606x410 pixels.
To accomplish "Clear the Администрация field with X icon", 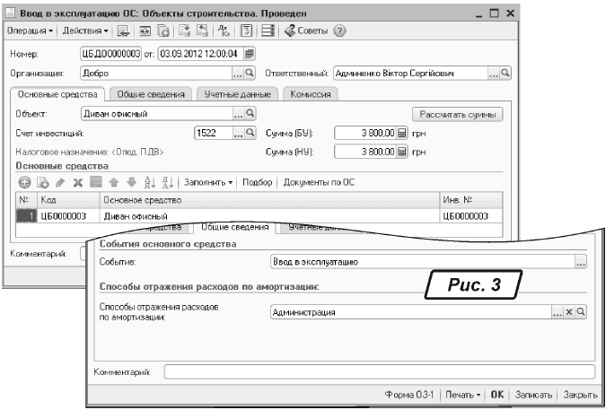I will point(568,311).
